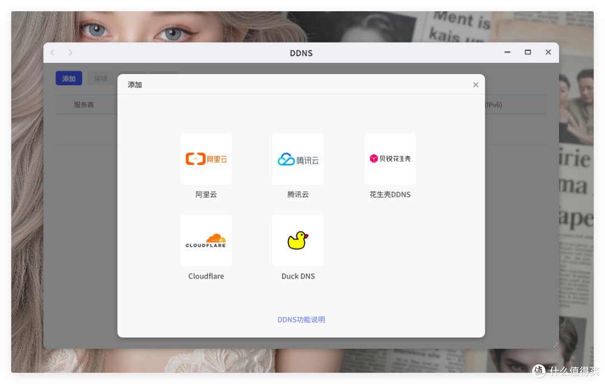Choose the Duck DNS yellow duck icon

[x=298, y=240]
